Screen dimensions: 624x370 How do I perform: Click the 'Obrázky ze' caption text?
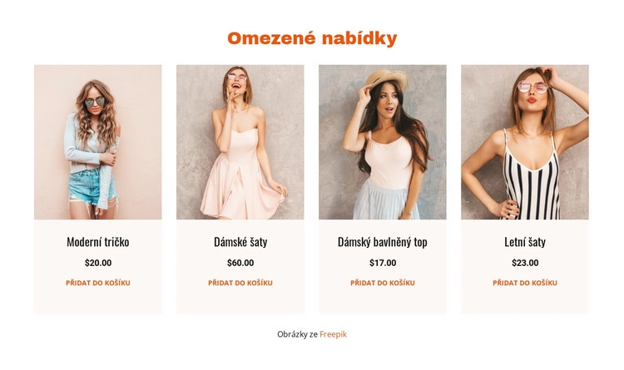(x=297, y=334)
